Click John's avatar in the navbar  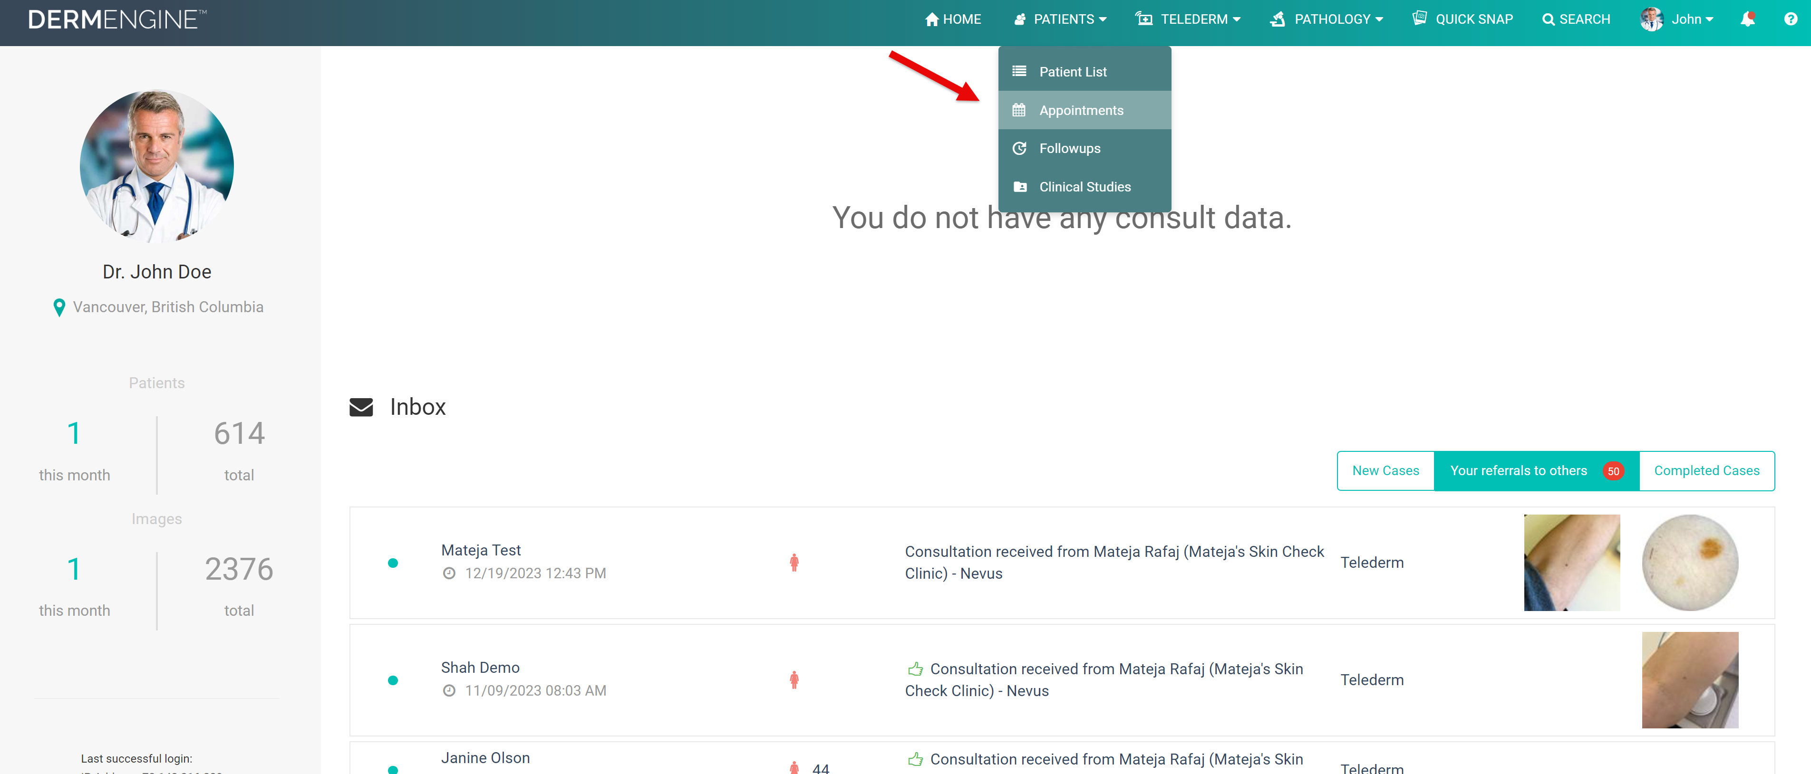click(x=1651, y=19)
